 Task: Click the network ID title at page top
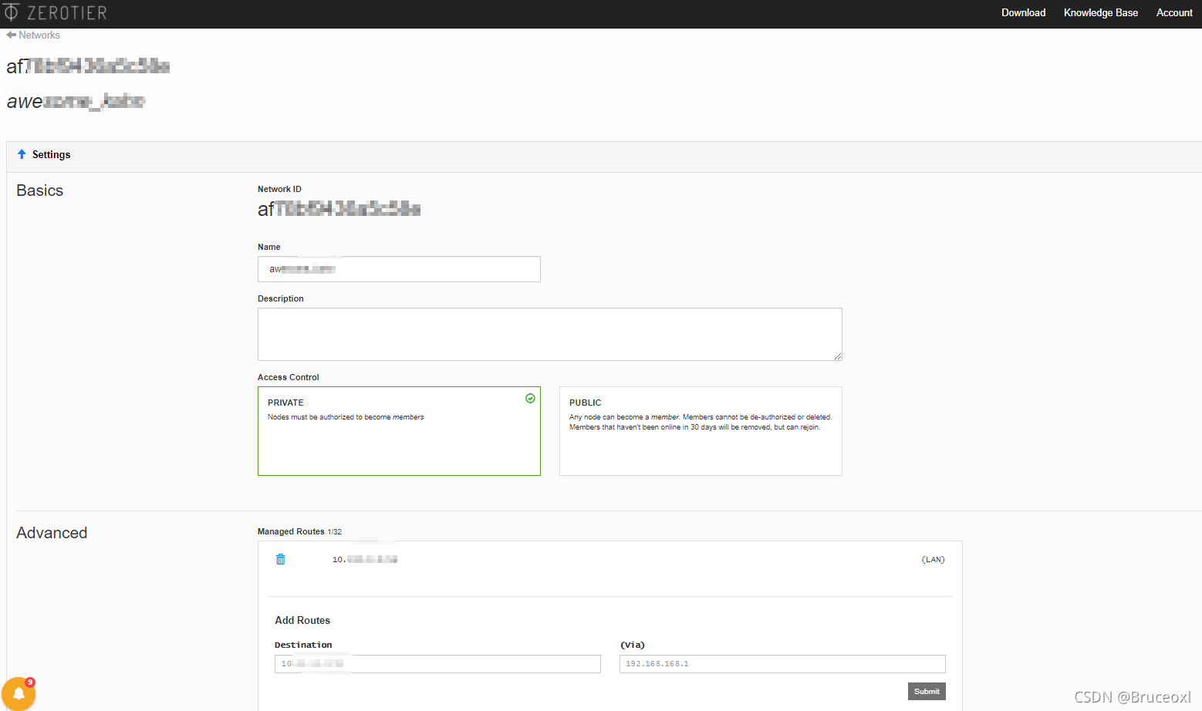[88, 66]
